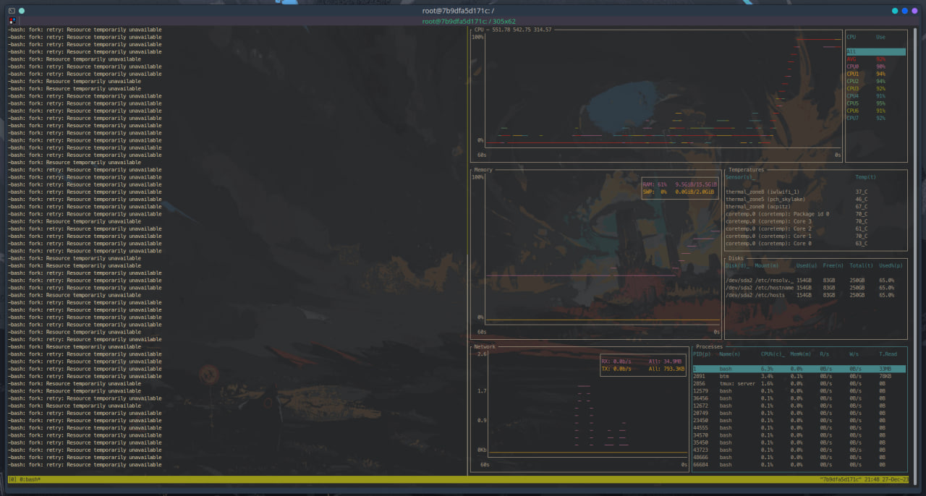Select the btm process row PID 2891
Viewport: 926px width, 496px height.
point(799,376)
